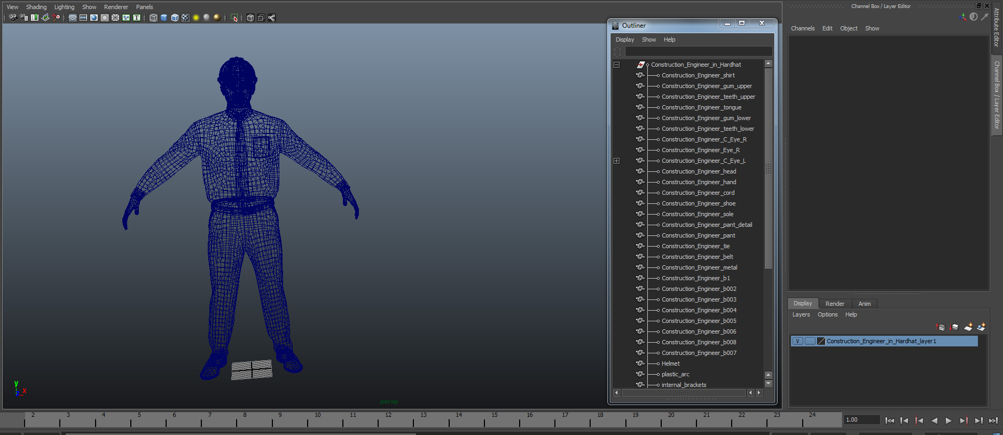
Task: Open the viewport Panels menu
Action: coord(144,7)
